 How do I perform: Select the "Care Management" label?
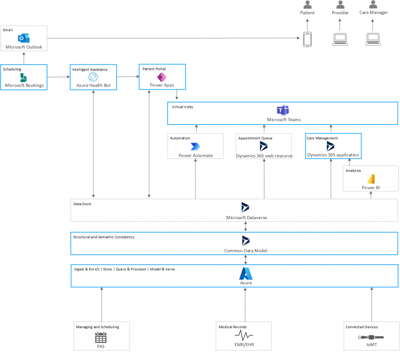coord(322,138)
